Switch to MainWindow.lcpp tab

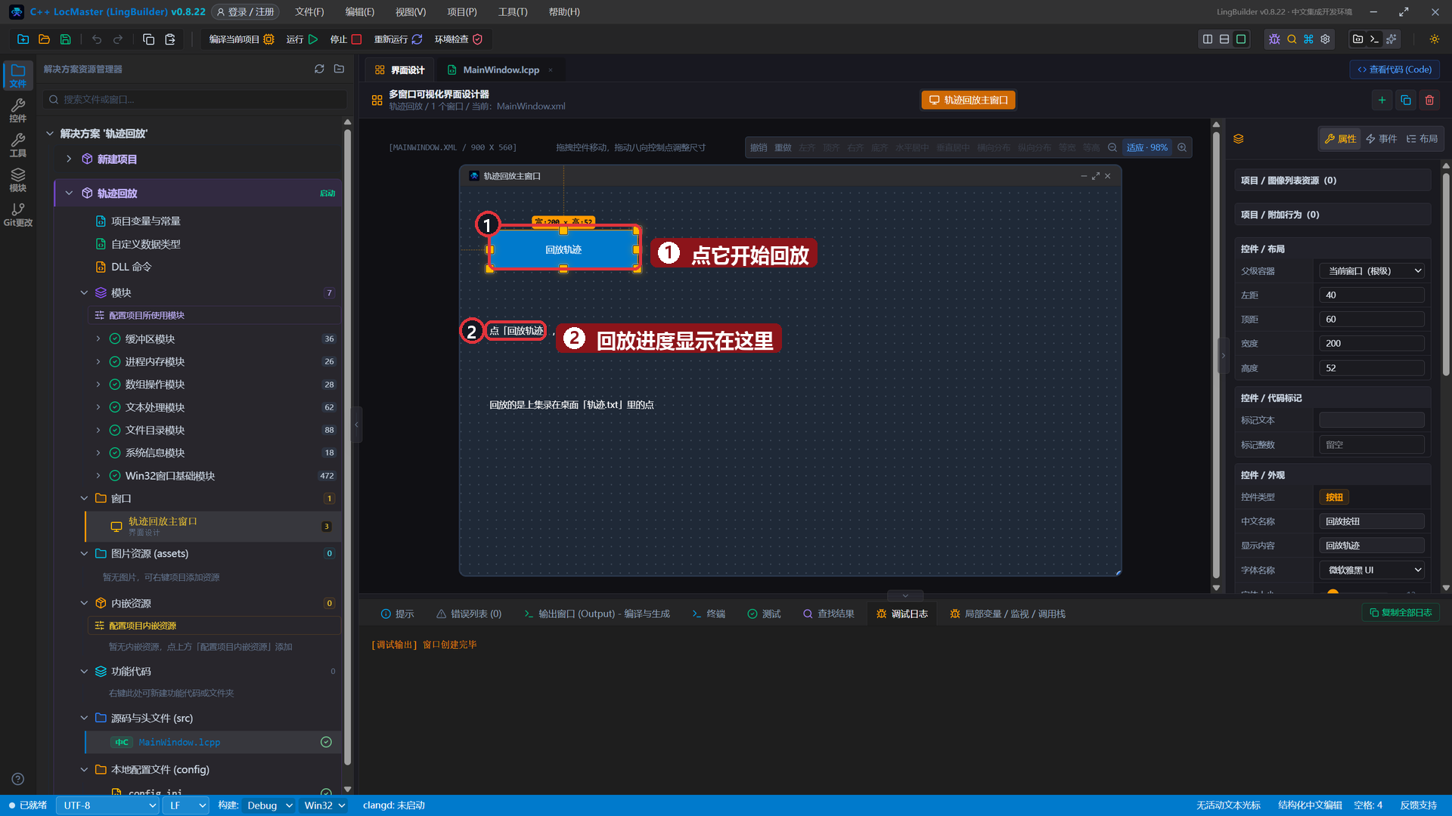click(501, 70)
